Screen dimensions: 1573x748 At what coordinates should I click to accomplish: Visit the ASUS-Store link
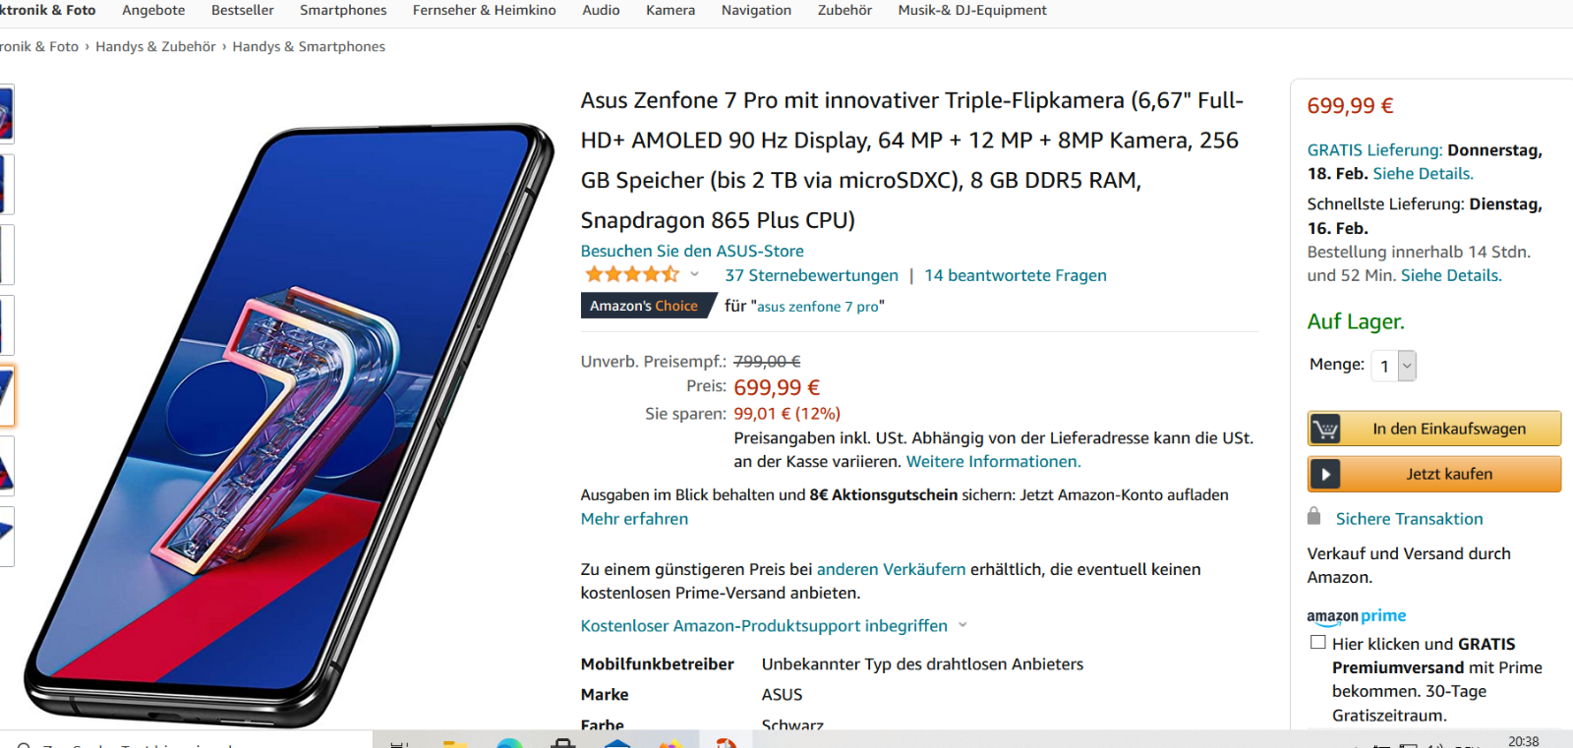point(692,251)
